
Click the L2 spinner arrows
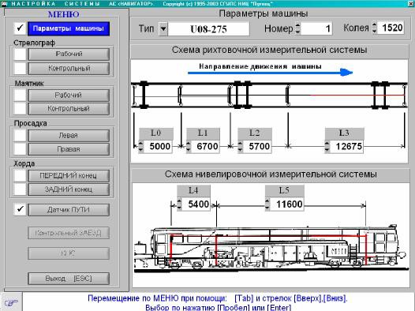tap(240, 146)
